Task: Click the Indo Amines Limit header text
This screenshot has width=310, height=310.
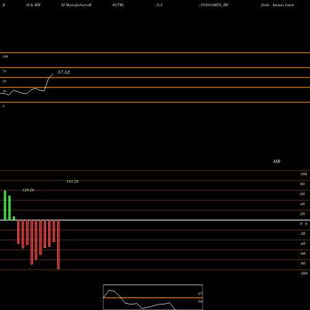Action: click(277, 5)
